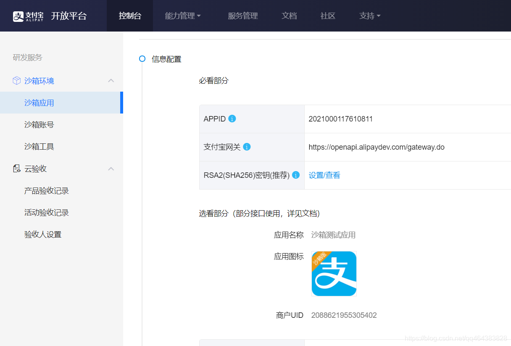Select 沙箱应用 in the sidebar
The height and width of the screenshot is (346, 511).
[x=61, y=103]
